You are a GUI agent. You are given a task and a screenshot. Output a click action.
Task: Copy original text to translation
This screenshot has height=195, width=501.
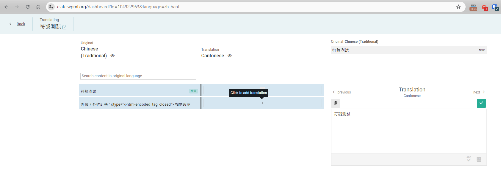[336, 103]
